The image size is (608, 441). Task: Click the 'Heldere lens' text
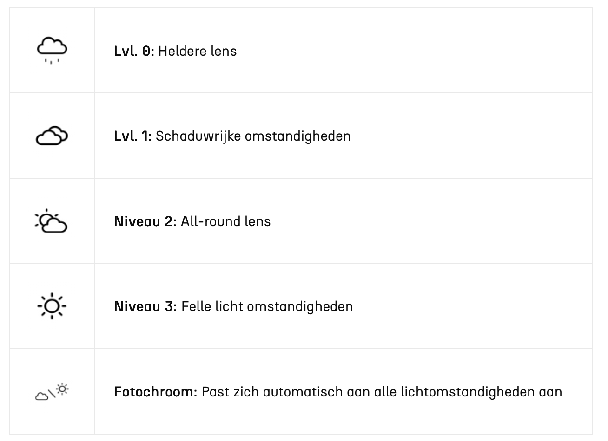(198, 51)
